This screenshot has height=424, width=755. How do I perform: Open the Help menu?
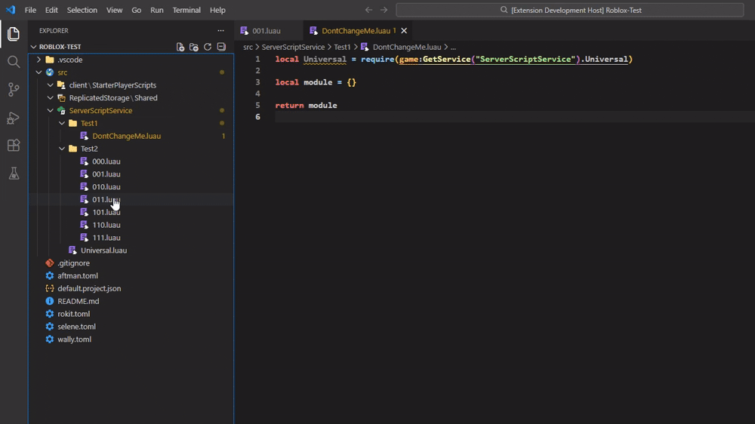pos(217,10)
